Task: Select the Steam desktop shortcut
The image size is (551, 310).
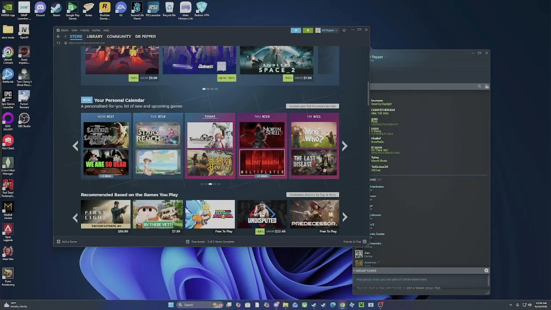Action: coord(56,9)
